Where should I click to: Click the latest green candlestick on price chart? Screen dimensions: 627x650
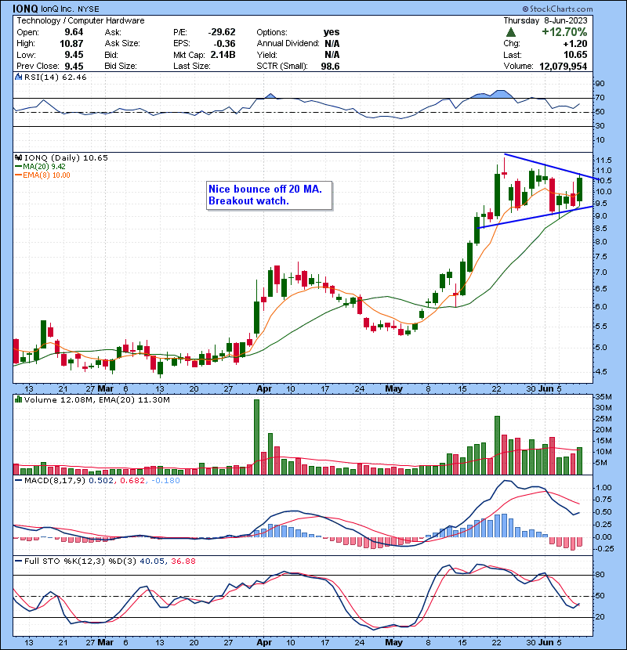point(579,189)
